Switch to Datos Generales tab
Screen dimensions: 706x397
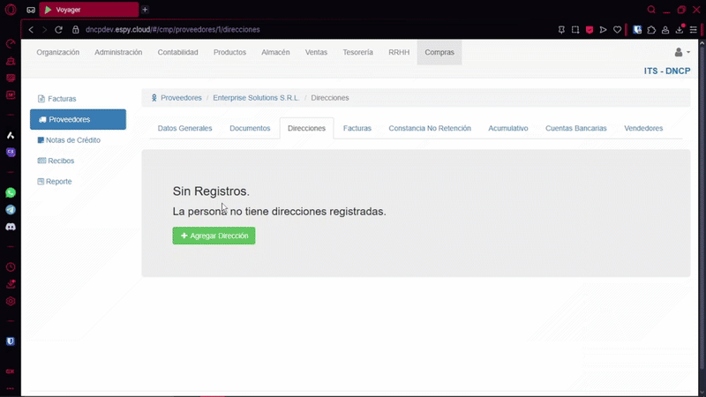pos(184,128)
